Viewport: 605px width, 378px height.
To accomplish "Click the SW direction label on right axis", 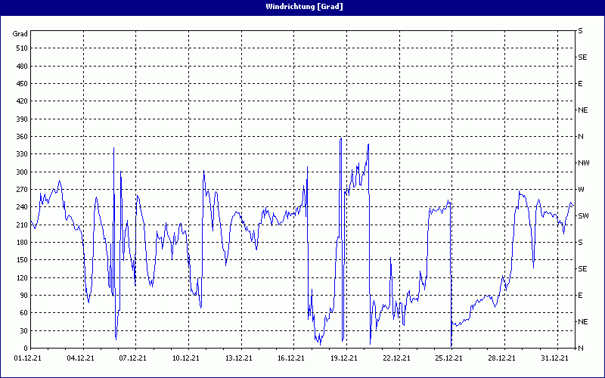I will coord(583,216).
